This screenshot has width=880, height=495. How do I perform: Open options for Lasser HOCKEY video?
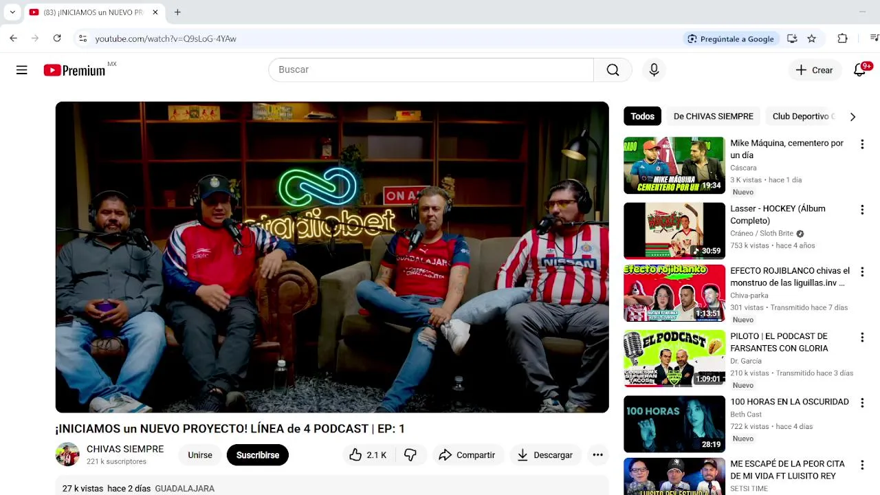click(862, 210)
